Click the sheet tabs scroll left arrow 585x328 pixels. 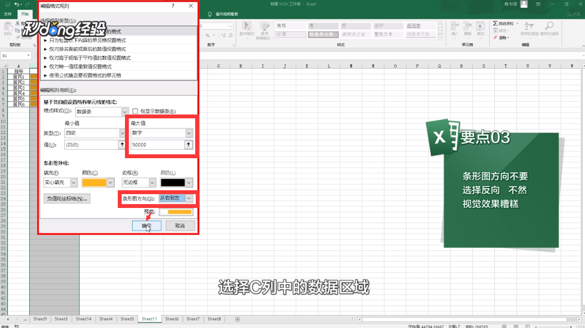(x=8, y=319)
